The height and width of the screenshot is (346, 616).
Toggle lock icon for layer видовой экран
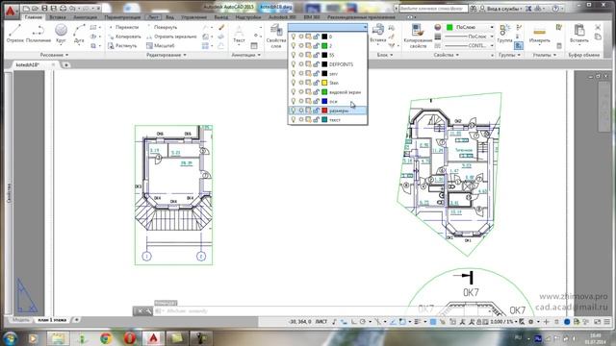point(317,92)
